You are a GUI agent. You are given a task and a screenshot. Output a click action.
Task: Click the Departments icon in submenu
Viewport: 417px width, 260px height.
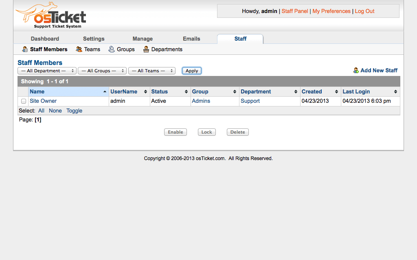(x=146, y=49)
